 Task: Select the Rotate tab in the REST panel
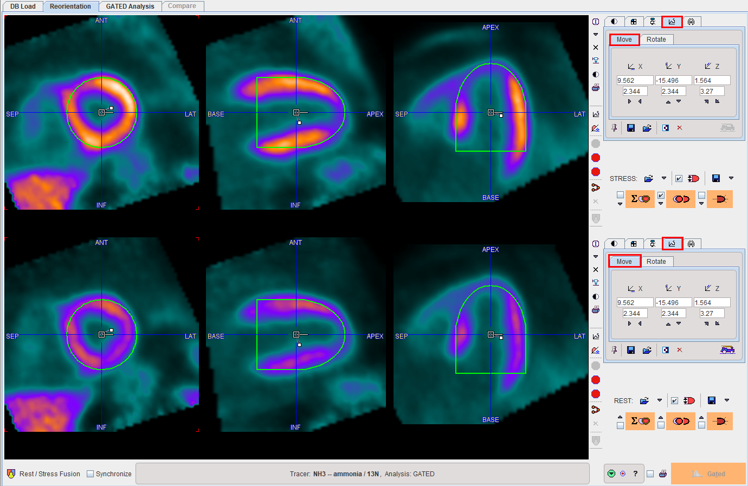point(656,262)
